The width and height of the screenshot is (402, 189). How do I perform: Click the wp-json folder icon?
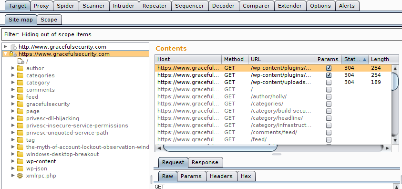[20, 169]
